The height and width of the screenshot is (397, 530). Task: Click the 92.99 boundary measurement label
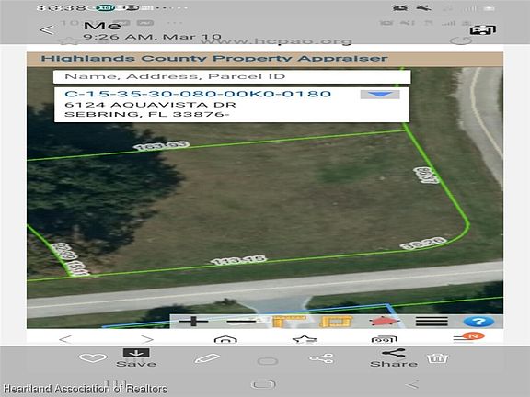(x=63, y=252)
